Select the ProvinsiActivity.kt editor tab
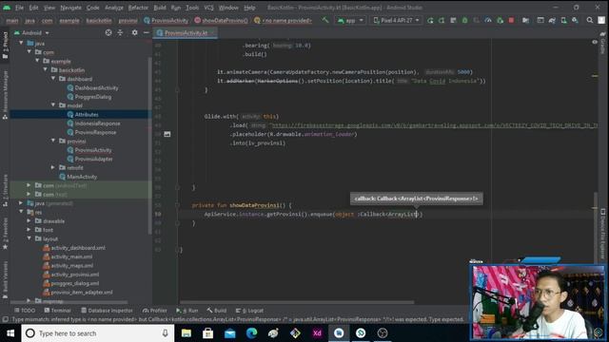Viewport: 609px width, 342px height. tap(186, 33)
